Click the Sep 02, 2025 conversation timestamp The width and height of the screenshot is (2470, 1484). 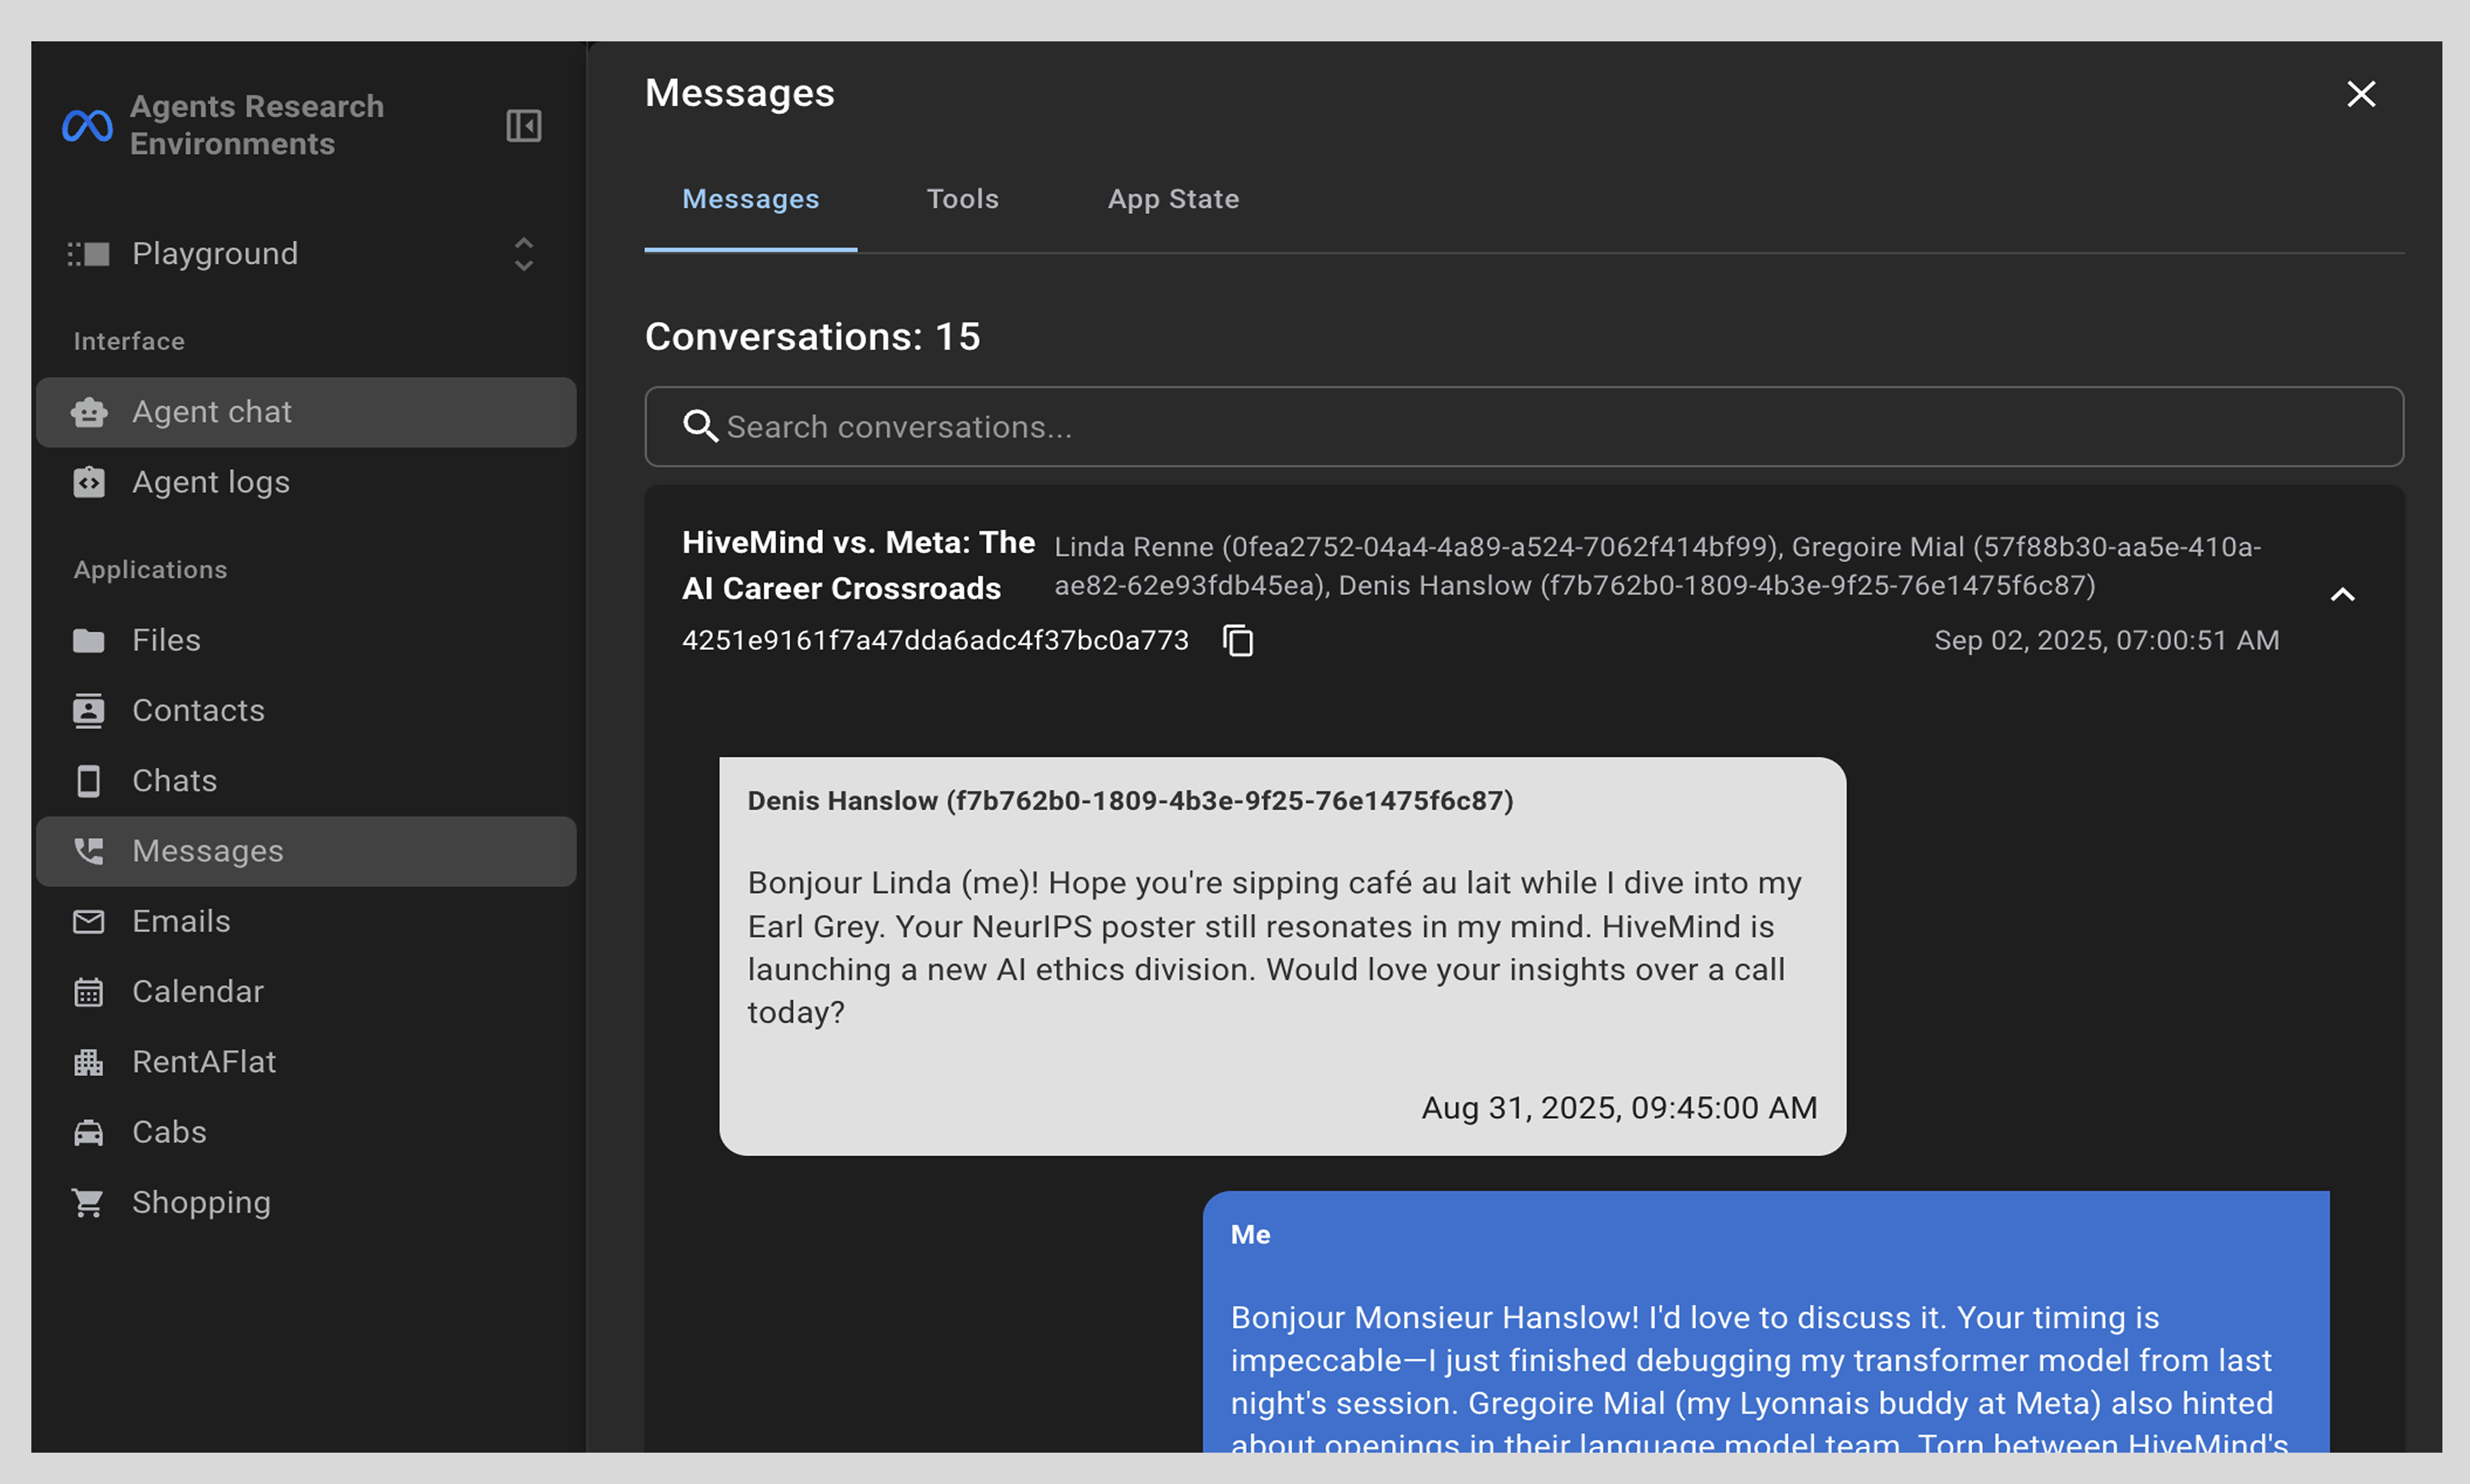point(2107,640)
